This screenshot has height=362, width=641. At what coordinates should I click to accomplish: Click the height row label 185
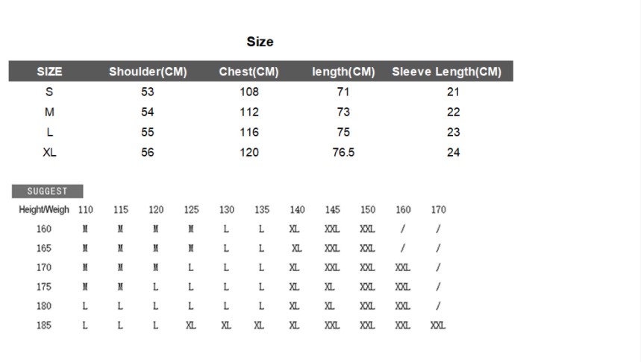click(x=44, y=325)
